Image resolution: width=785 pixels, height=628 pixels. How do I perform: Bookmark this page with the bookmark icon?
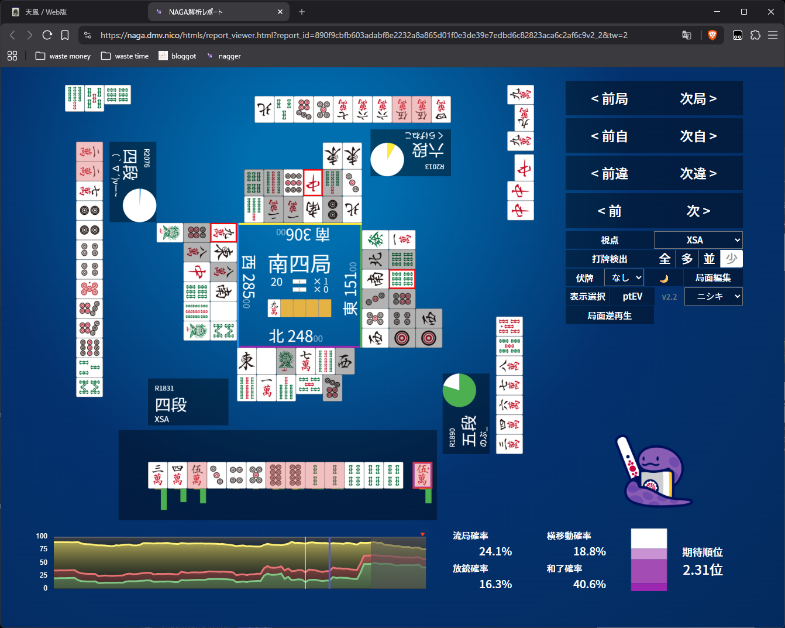tap(65, 35)
